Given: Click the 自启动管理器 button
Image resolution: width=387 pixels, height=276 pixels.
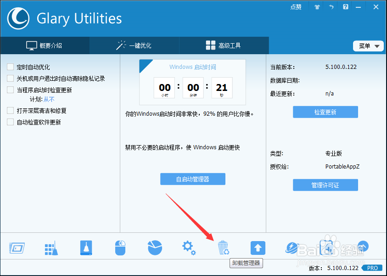Looking at the screenshot, I should click(193, 179).
